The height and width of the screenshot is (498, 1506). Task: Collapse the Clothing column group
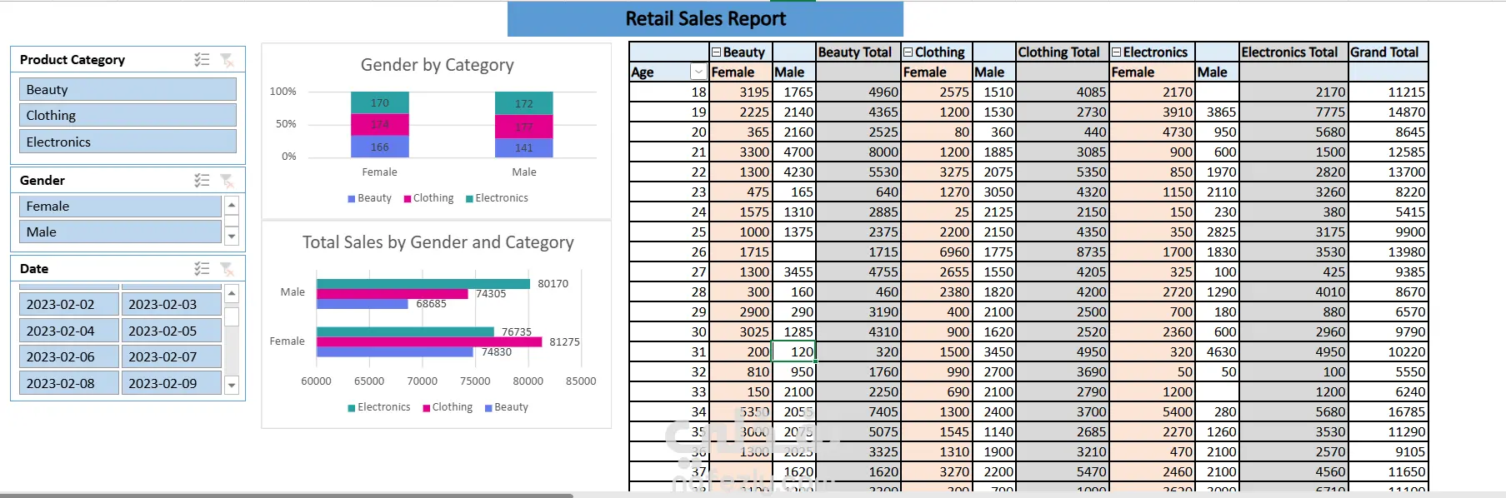pos(908,52)
